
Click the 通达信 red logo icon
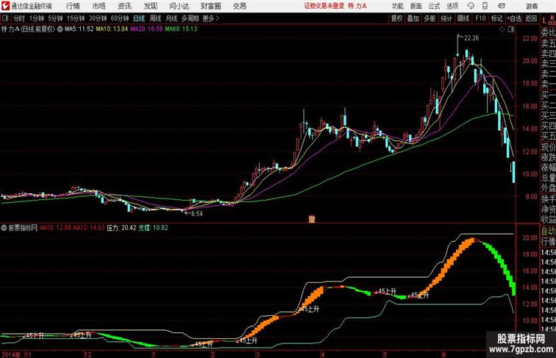pos(5,6)
